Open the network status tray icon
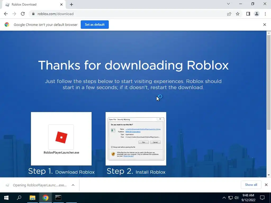This screenshot has width=271, height=203. click(231, 198)
